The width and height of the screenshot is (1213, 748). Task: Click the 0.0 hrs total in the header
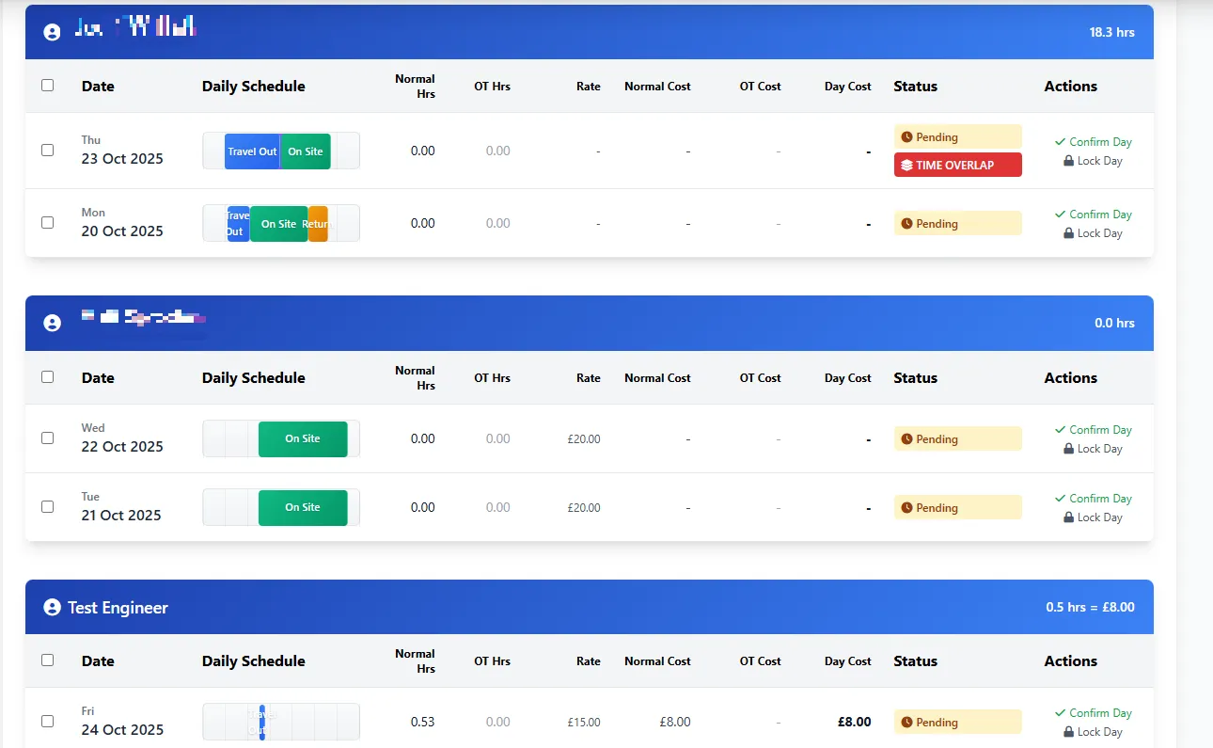[1114, 323]
